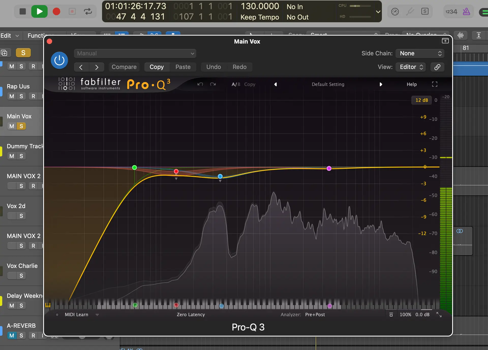This screenshot has height=350, width=488.
Task: Toggle the FabFilter plugin power button
Action: [59, 60]
